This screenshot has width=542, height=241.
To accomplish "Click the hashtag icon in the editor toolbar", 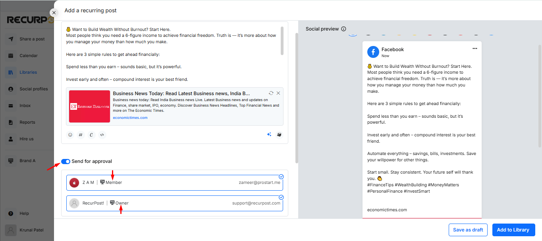I will [x=81, y=135].
